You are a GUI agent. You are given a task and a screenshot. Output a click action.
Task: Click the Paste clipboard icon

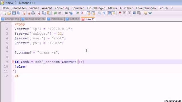pos(49,13)
